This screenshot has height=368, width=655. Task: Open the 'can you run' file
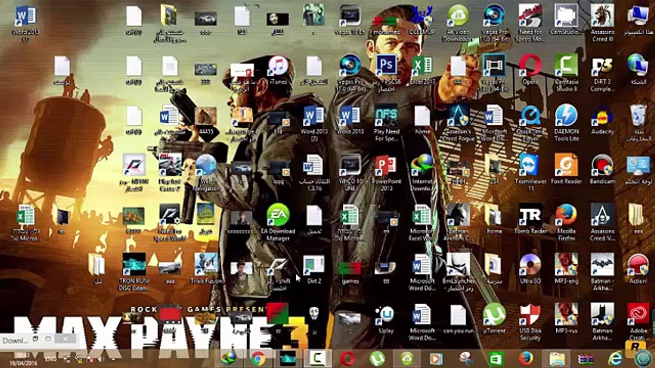coord(457,319)
